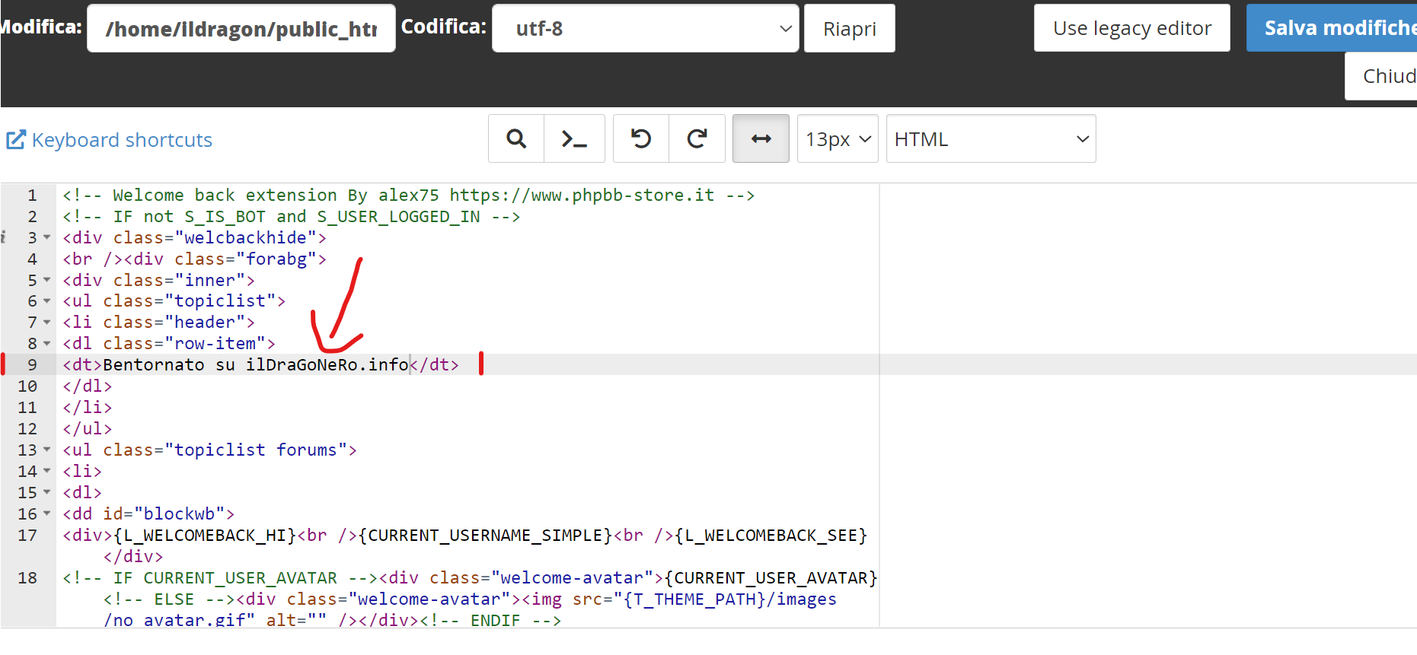Image resolution: width=1417 pixels, height=655 pixels.
Task: Click the 'header' class value on line 7
Action: tap(205, 323)
